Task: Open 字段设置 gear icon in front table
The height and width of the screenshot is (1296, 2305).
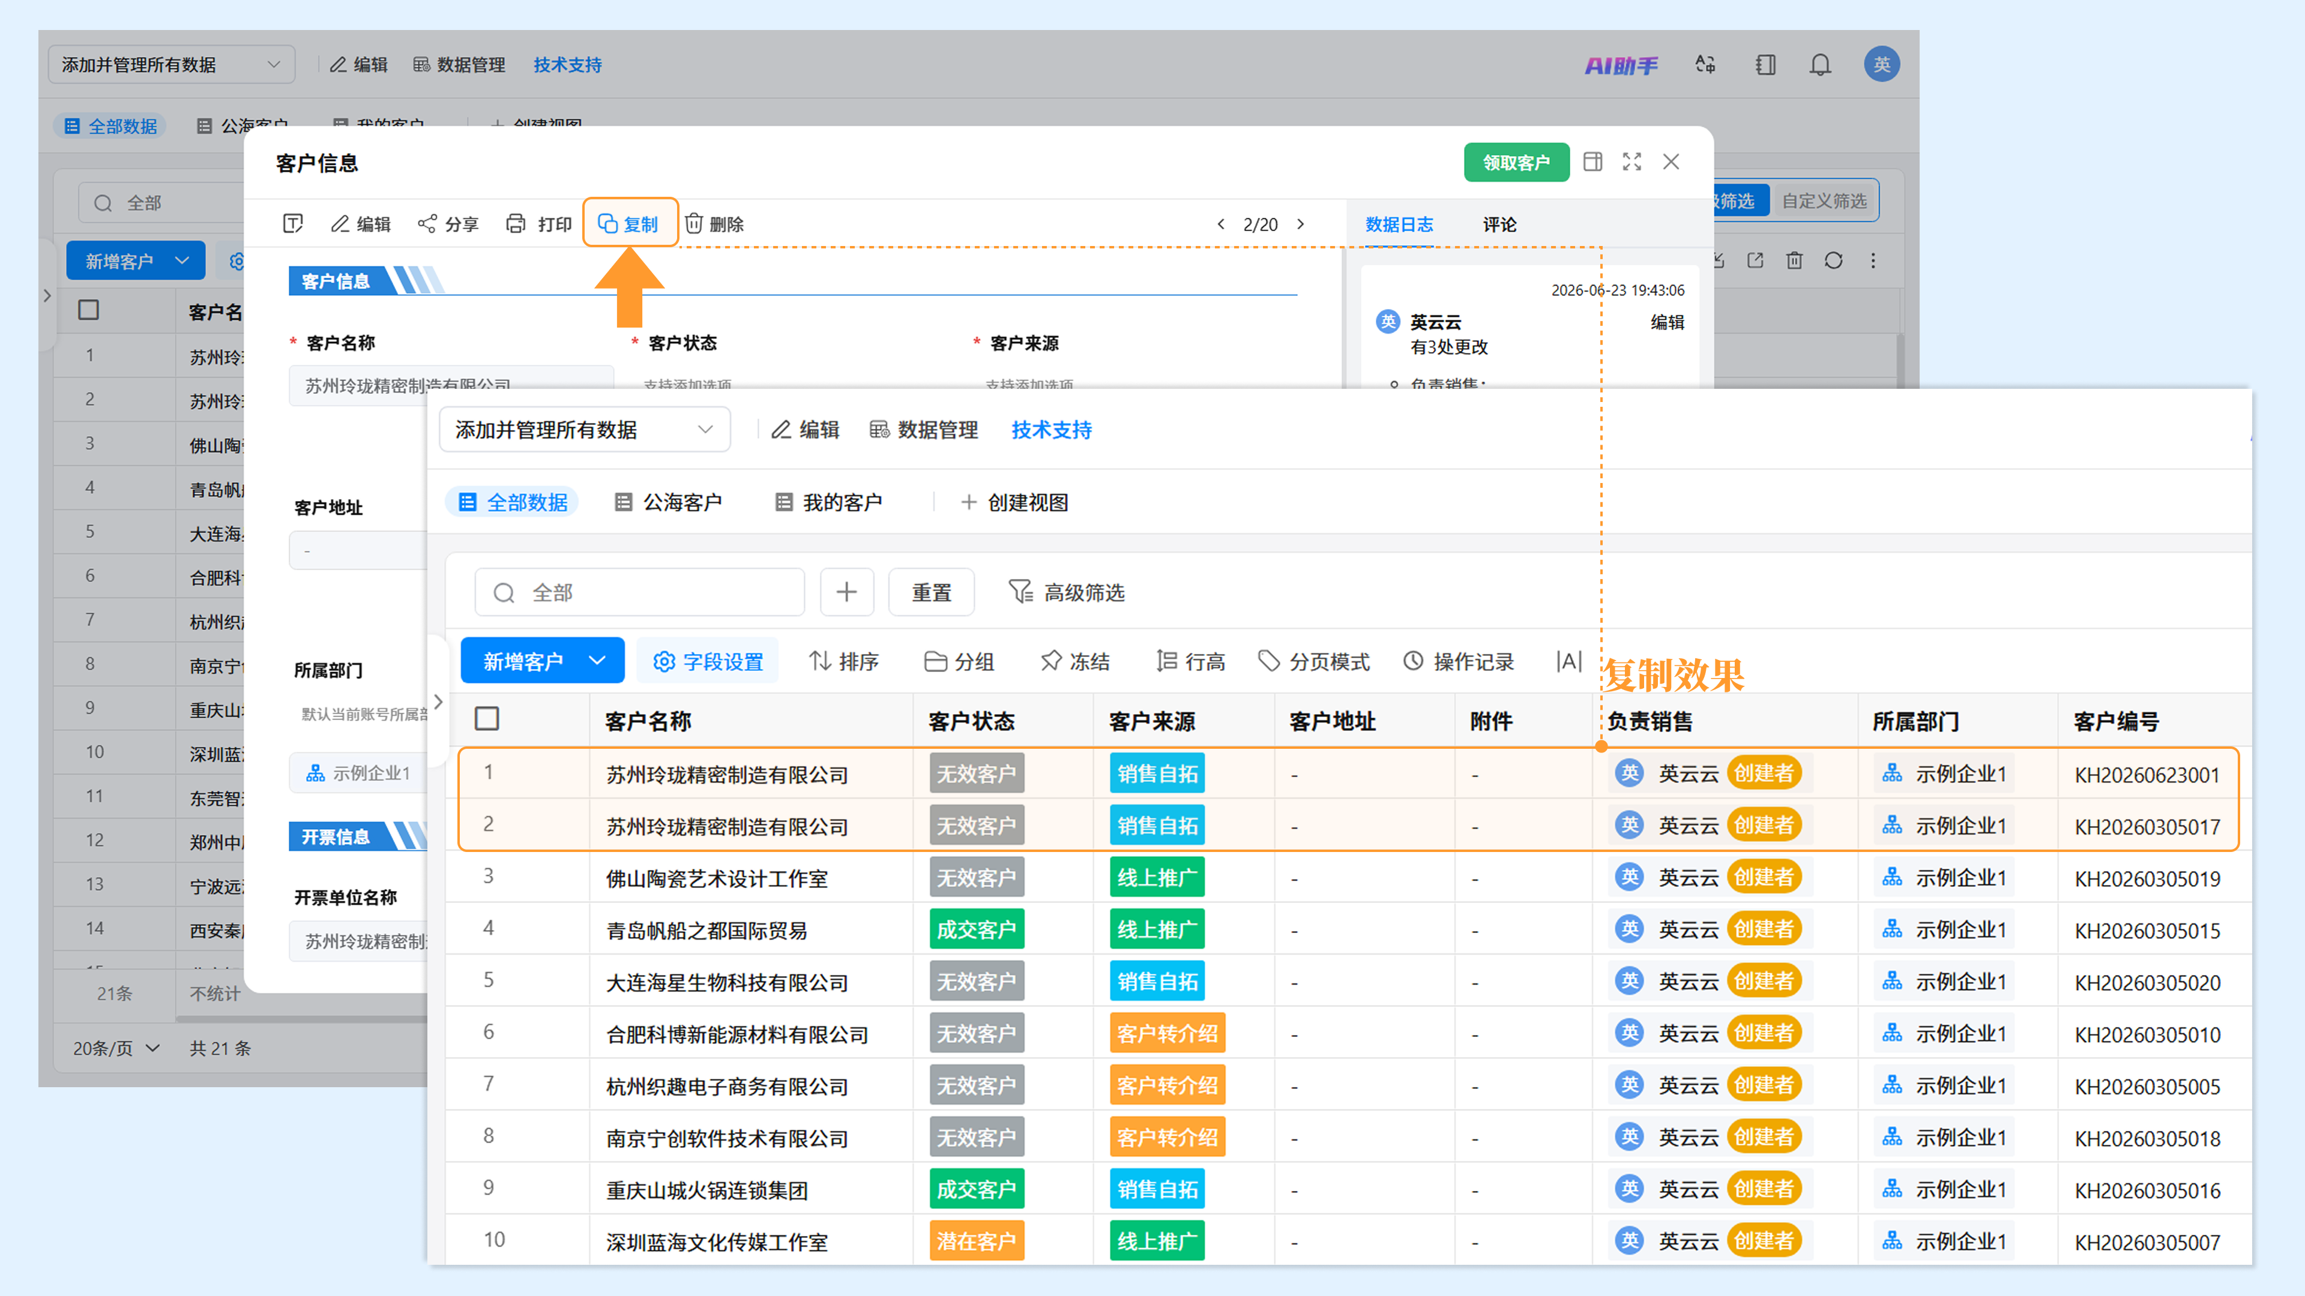Action: [x=664, y=661]
